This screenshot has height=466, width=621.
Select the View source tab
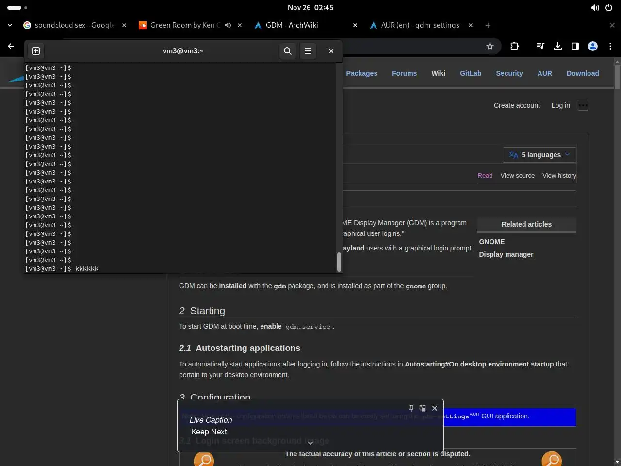pos(518,176)
